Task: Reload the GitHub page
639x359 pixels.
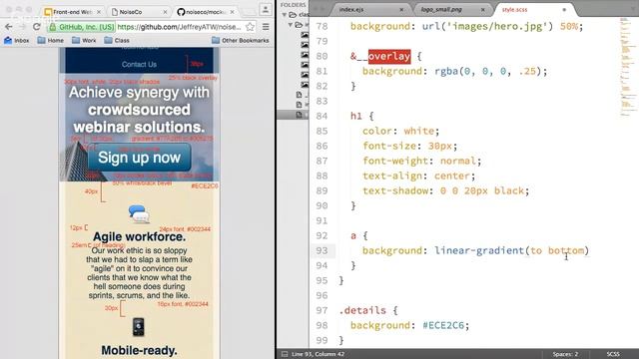Action: click(x=37, y=27)
